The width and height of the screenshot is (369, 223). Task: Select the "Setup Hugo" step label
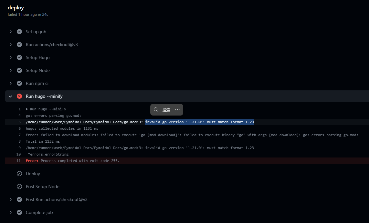tap(37, 57)
